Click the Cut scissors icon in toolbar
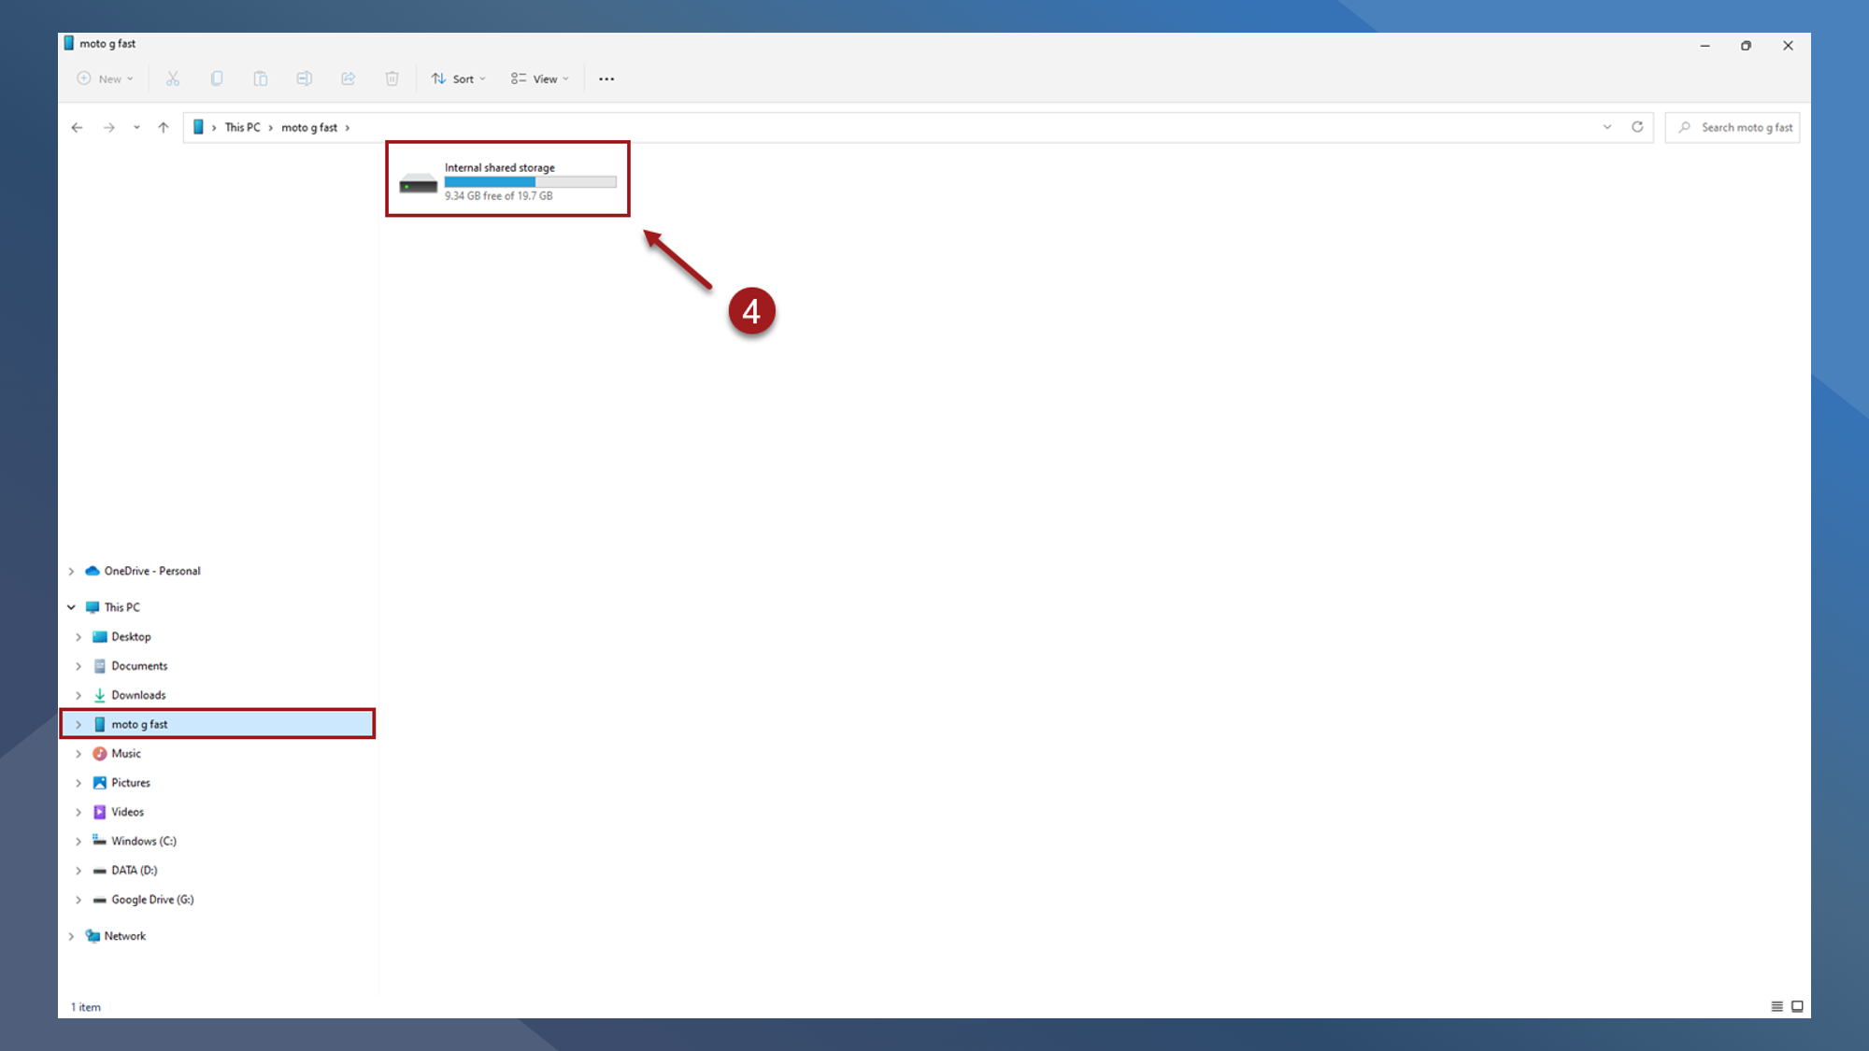 coord(173,78)
